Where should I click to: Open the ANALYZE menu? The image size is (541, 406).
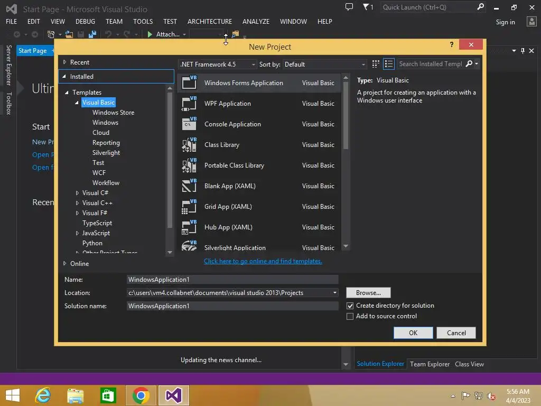pos(256,21)
